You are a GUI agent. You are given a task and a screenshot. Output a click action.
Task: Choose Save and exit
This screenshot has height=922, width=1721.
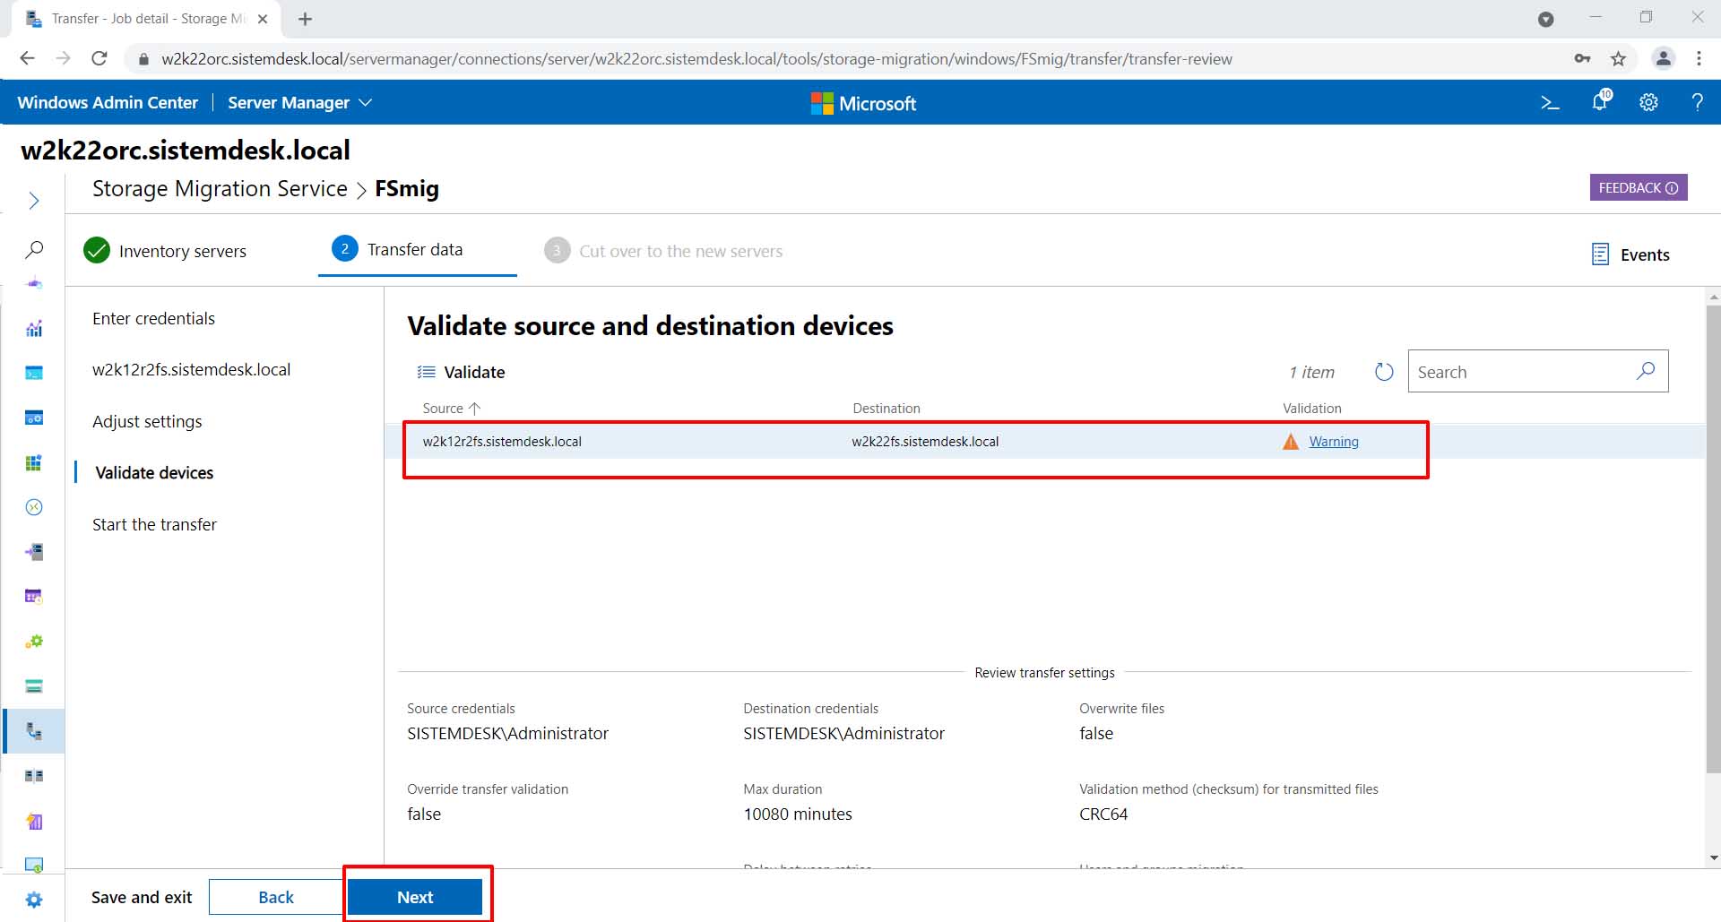click(142, 897)
